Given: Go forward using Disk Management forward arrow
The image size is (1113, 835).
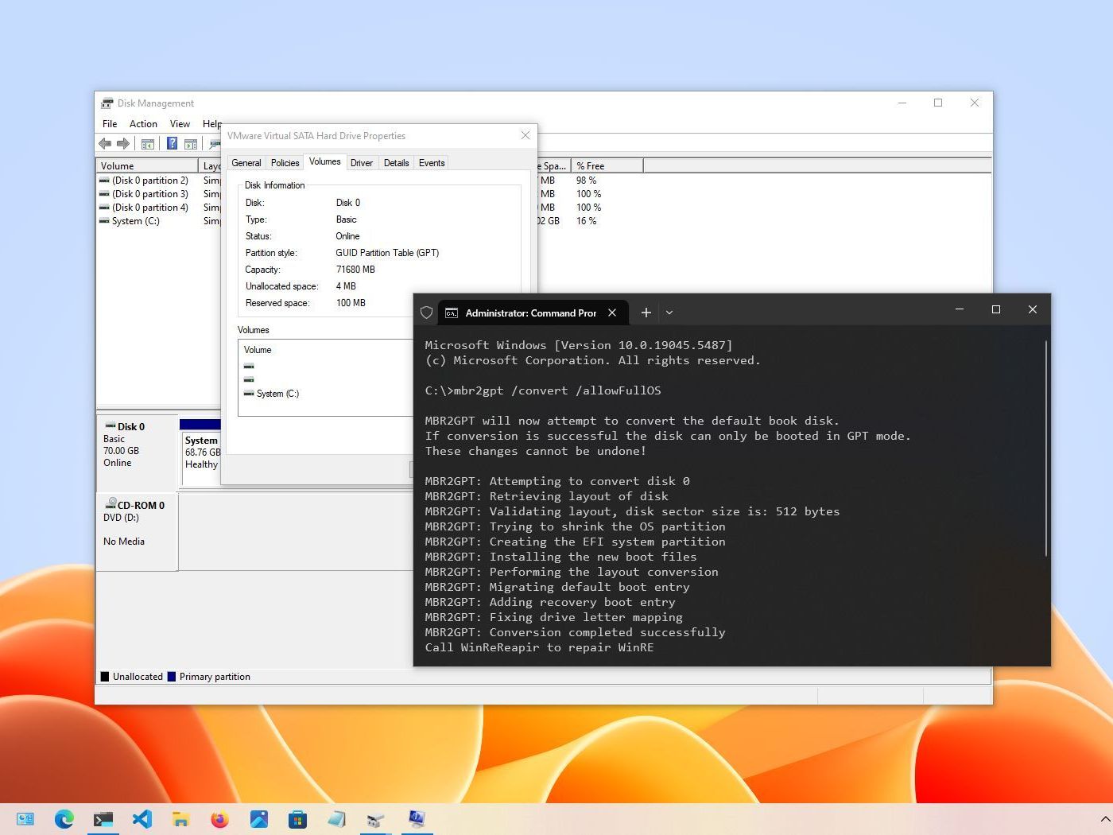Looking at the screenshot, I should coord(123,144).
